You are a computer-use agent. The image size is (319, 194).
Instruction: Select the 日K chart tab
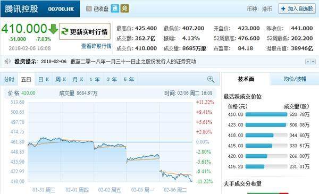44,79
